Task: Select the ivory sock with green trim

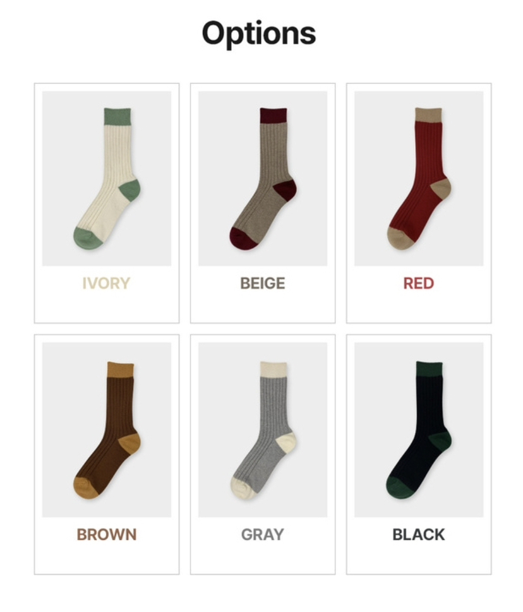Action: [107, 178]
